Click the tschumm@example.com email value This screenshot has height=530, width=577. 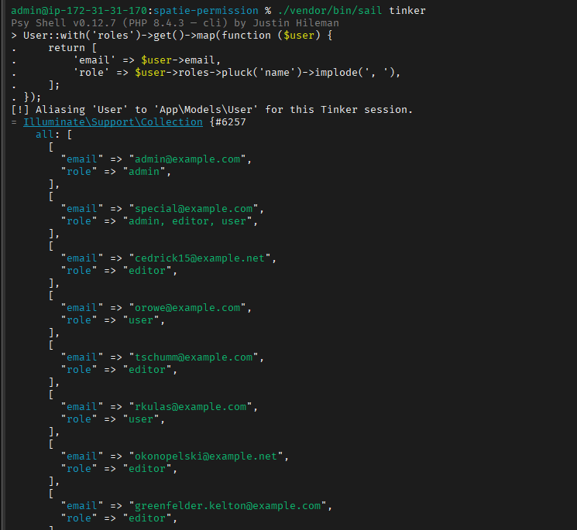coord(194,357)
